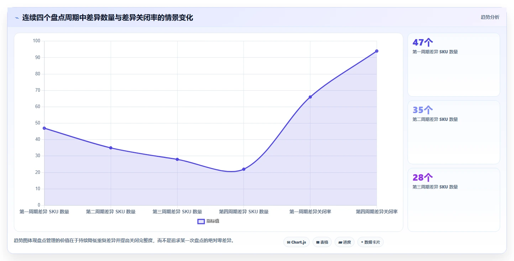
Task: Click axis label 第三周期差异 SKU 数量
Action: (177, 212)
